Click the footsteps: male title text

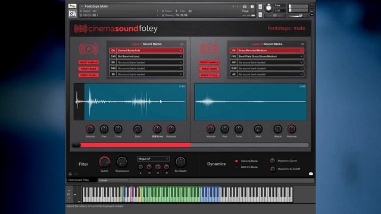[286, 28]
